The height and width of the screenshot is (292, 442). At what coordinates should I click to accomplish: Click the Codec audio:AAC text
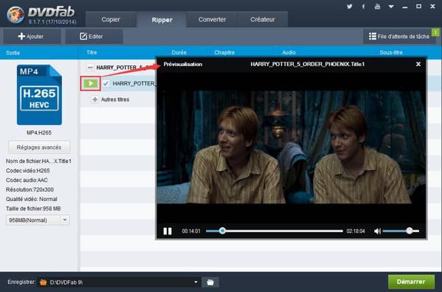point(27,180)
